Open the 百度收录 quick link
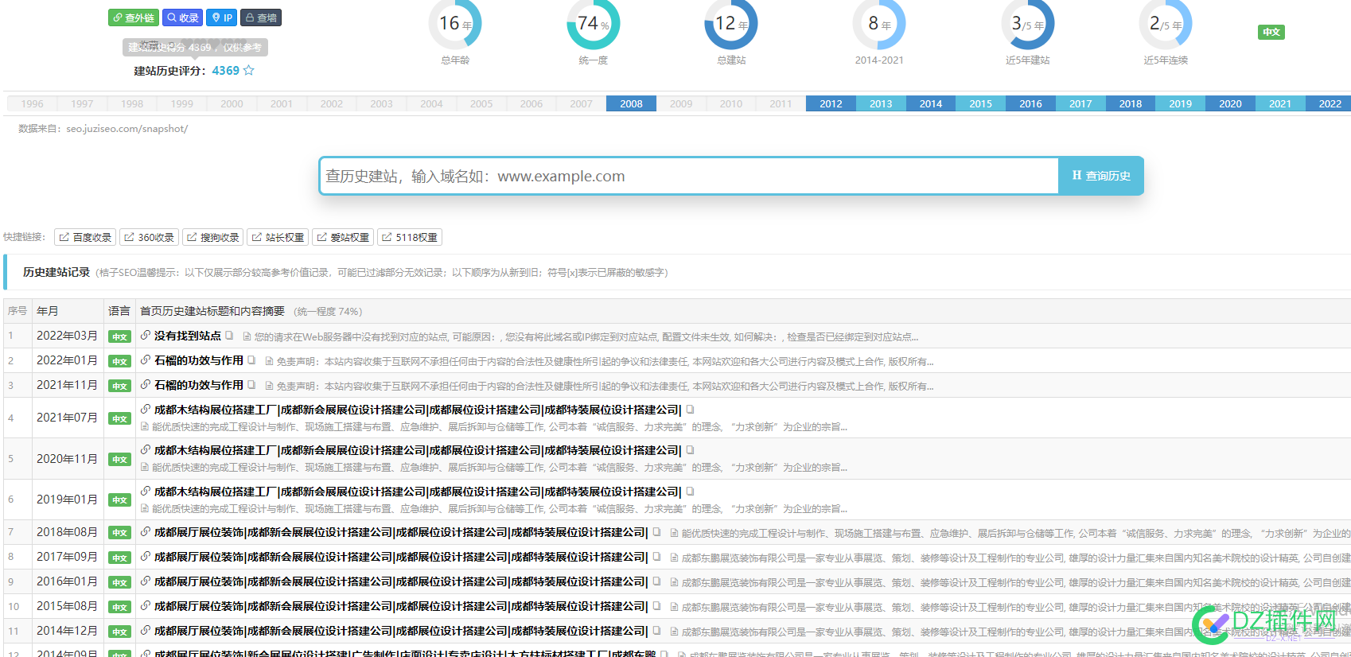This screenshot has height=657, width=1351. tap(85, 237)
